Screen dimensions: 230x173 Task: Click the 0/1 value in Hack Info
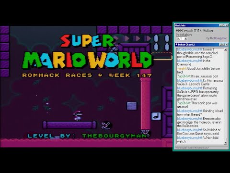(180, 38)
